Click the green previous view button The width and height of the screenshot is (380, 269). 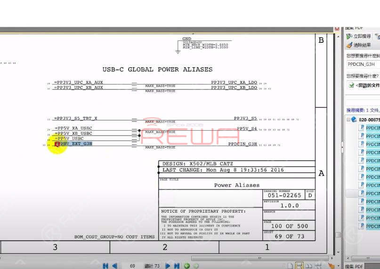(187, 266)
